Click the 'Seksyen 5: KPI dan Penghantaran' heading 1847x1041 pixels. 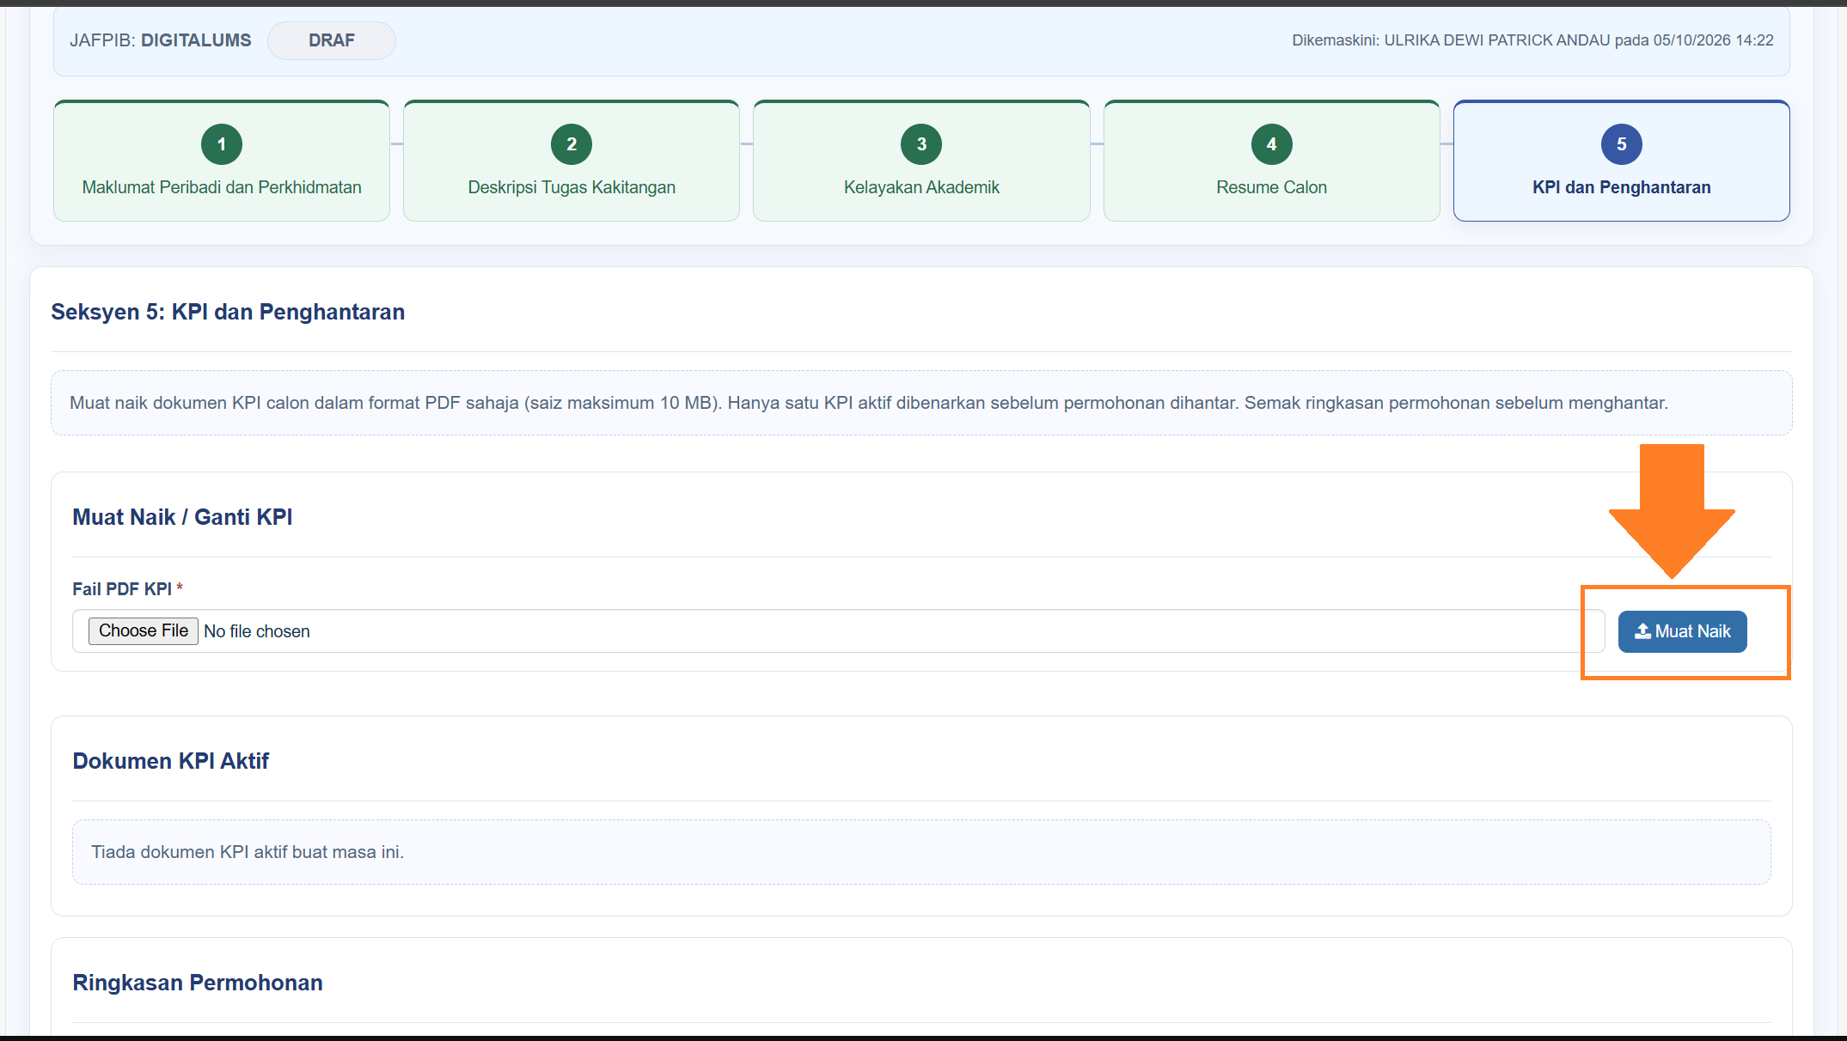[x=228, y=312]
